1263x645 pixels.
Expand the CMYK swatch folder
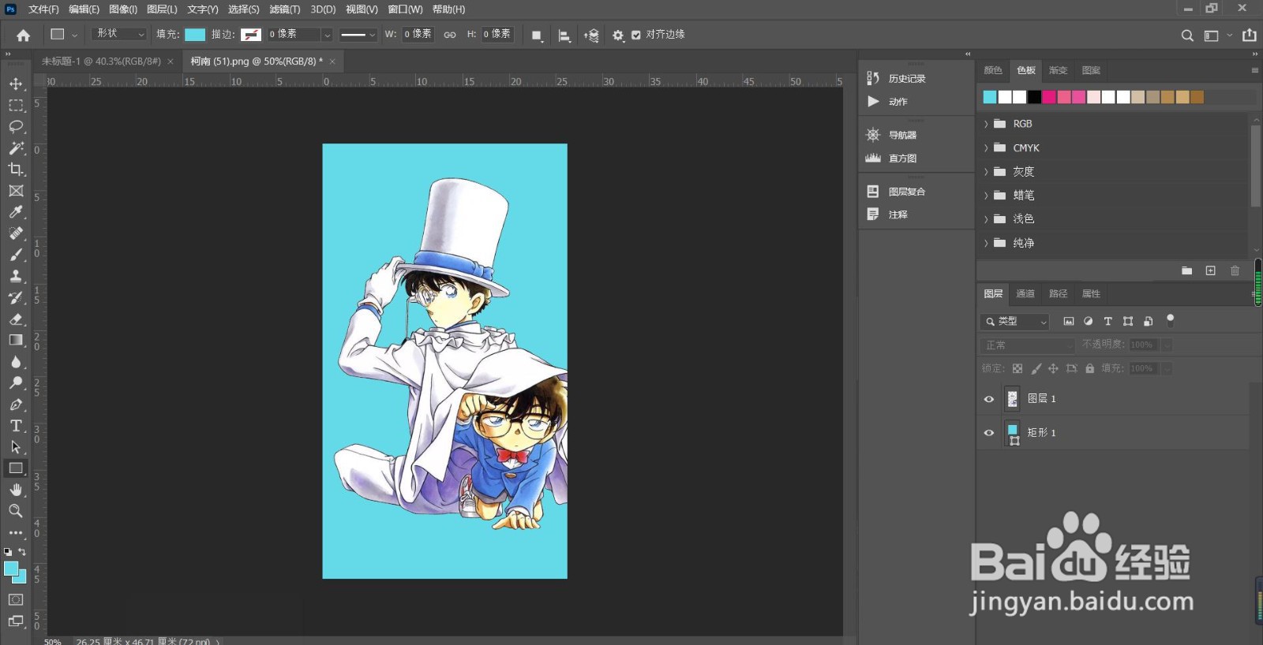click(986, 148)
